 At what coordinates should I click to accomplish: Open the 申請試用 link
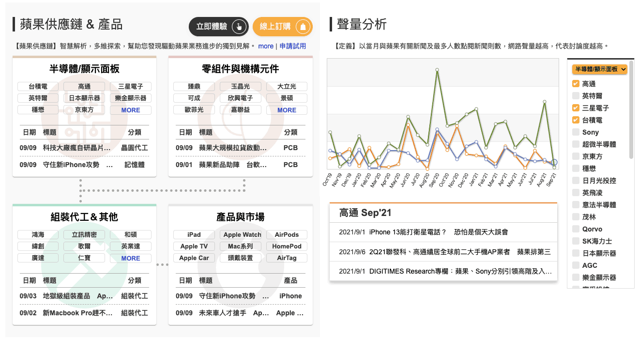click(x=293, y=46)
